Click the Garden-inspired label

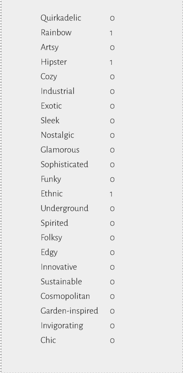click(69, 311)
